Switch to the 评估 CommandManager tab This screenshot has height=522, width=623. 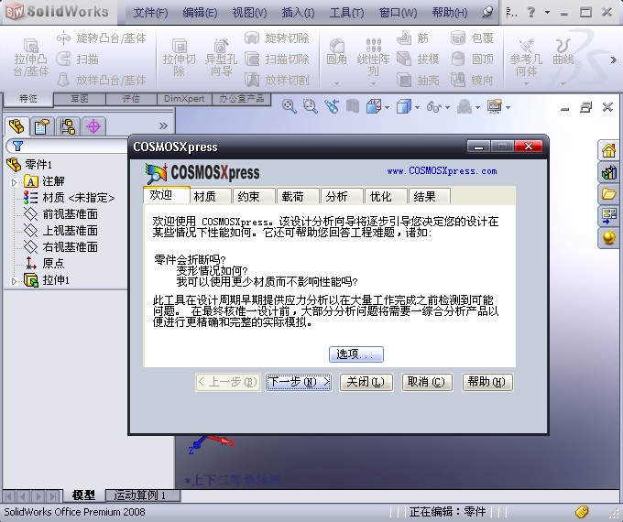click(x=131, y=99)
